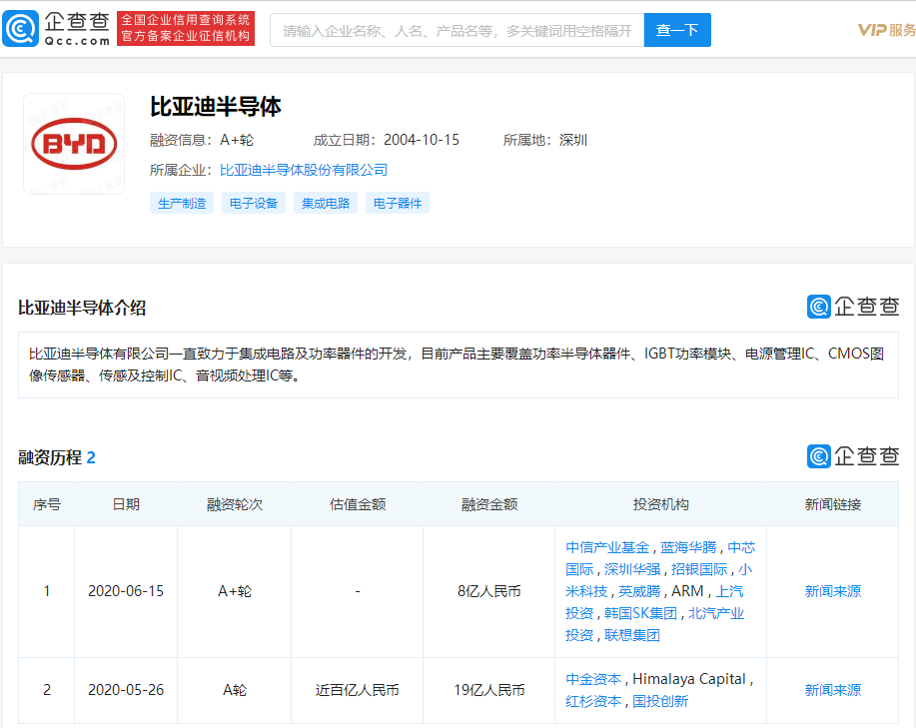Viewport: 916px width, 728px height.
Task: Select the 集成电路 tag
Action: (326, 203)
